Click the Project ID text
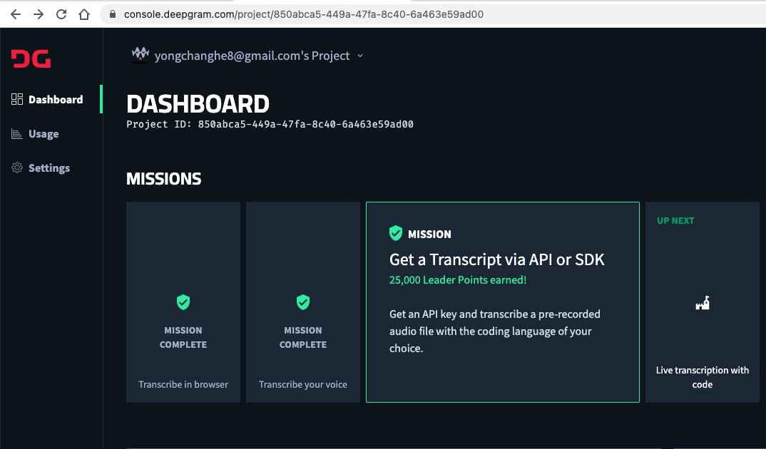The width and height of the screenshot is (766, 449). (270, 124)
